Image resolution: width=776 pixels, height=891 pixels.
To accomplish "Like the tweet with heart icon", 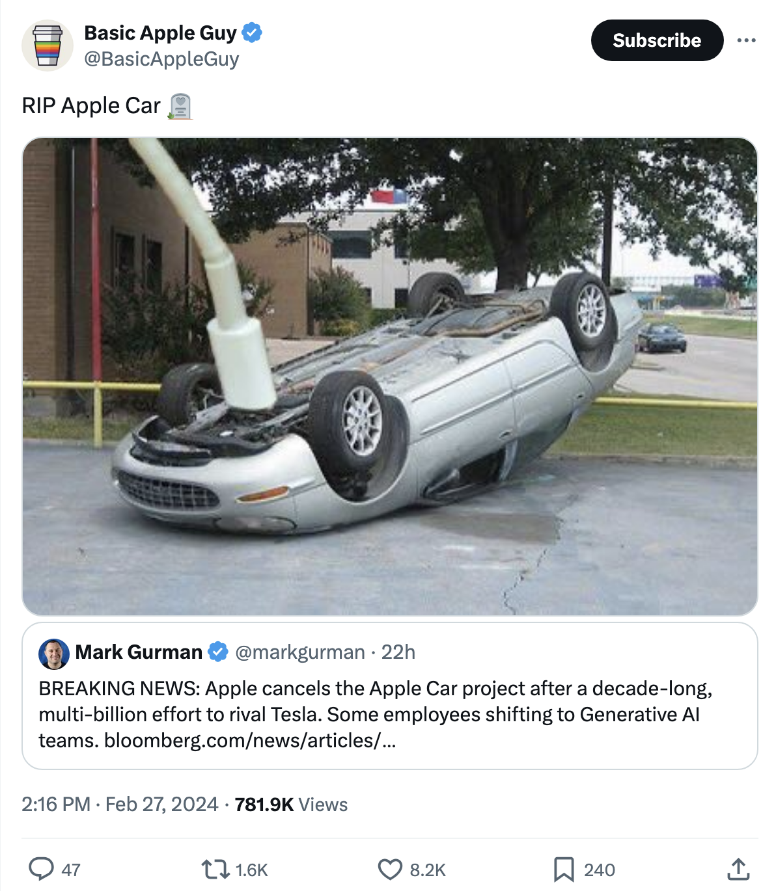I will tap(390, 869).
